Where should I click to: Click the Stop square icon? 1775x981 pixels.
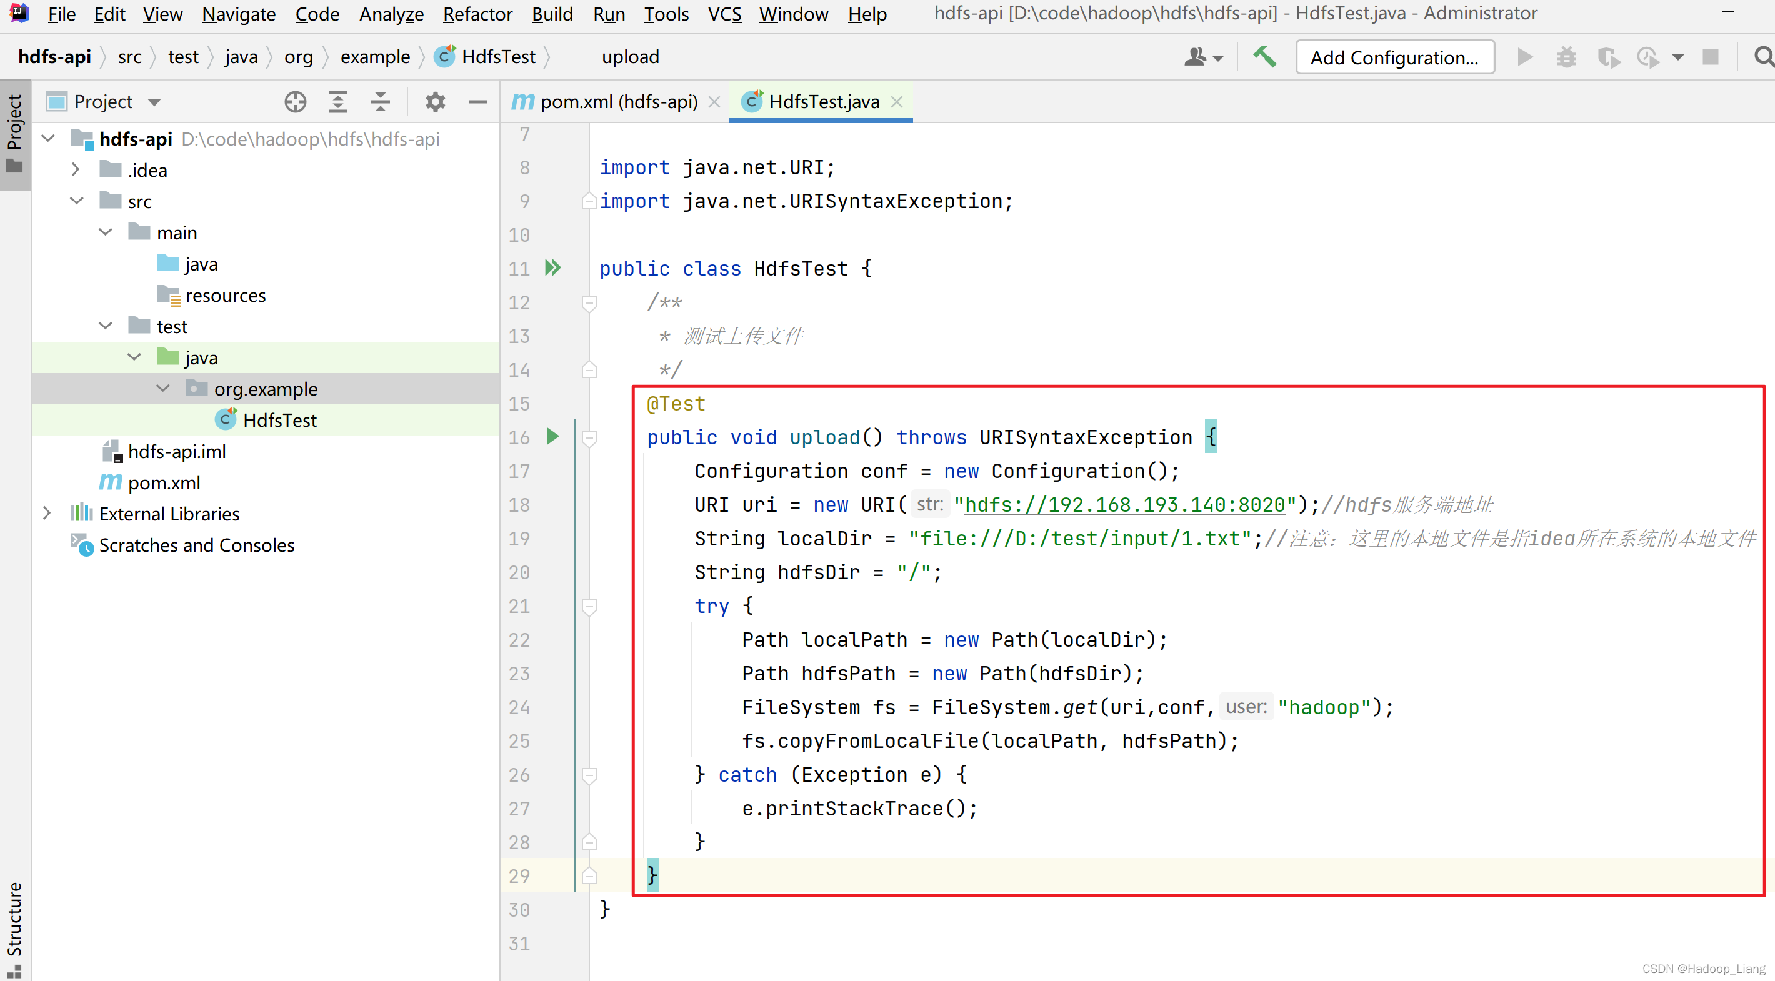click(1710, 57)
